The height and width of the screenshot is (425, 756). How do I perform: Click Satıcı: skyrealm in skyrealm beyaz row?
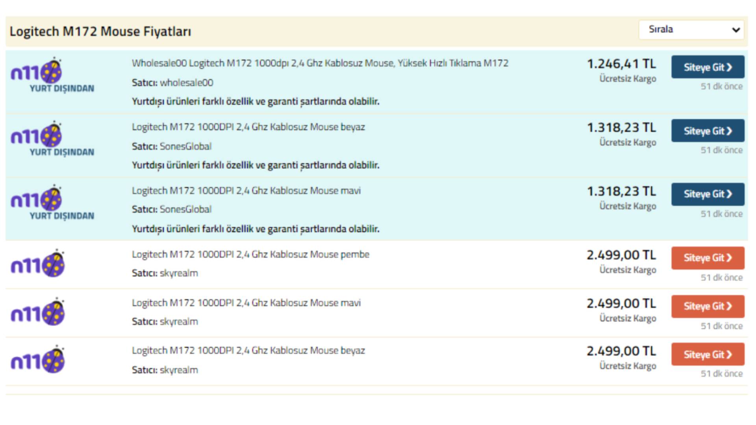coord(165,370)
